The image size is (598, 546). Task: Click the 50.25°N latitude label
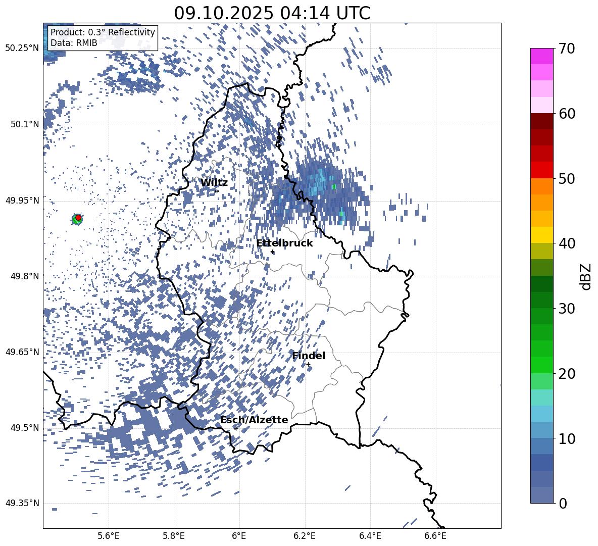[x=22, y=48]
